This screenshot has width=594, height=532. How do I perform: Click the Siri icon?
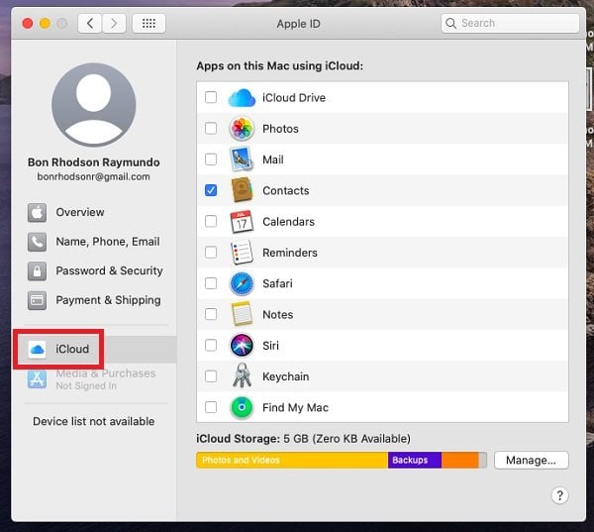pos(242,345)
